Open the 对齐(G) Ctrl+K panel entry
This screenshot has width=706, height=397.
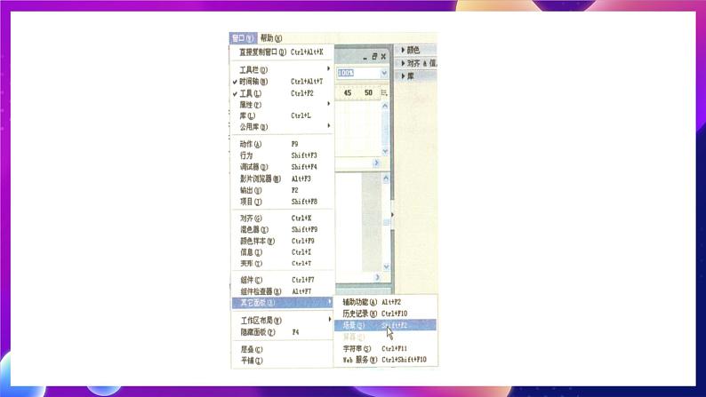pos(282,218)
